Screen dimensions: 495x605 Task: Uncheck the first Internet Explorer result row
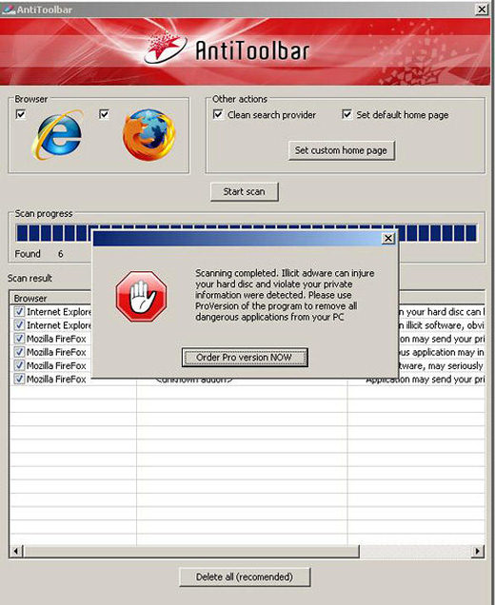click(x=19, y=311)
